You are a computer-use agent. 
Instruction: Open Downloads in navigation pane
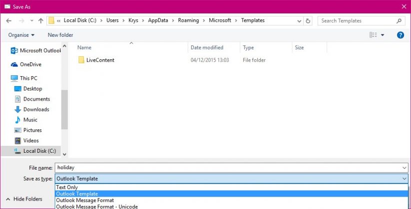pos(31,109)
